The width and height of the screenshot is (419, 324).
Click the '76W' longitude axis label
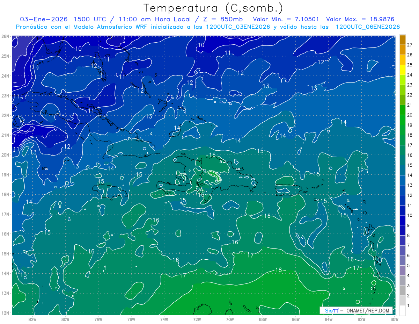click(x=131, y=319)
